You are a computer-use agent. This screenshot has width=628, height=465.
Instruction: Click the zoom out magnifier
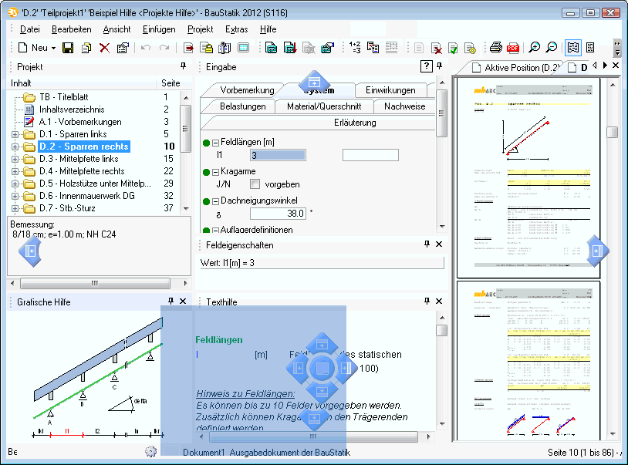point(552,48)
